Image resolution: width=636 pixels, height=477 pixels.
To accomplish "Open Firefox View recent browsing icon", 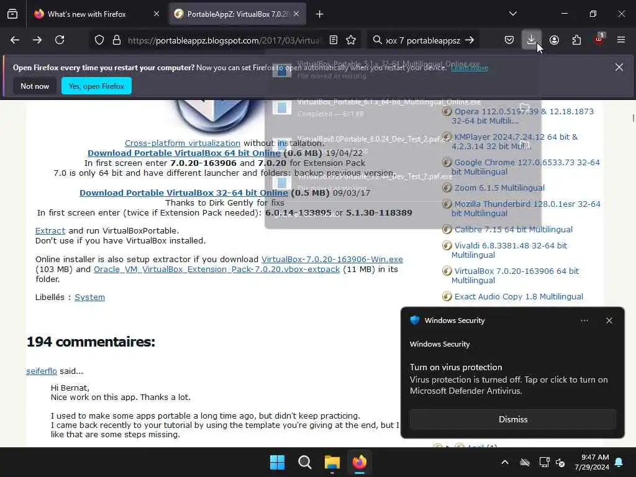I will tap(12, 14).
